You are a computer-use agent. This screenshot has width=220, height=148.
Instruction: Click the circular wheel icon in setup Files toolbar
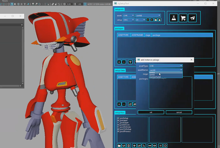[x=165, y=146]
